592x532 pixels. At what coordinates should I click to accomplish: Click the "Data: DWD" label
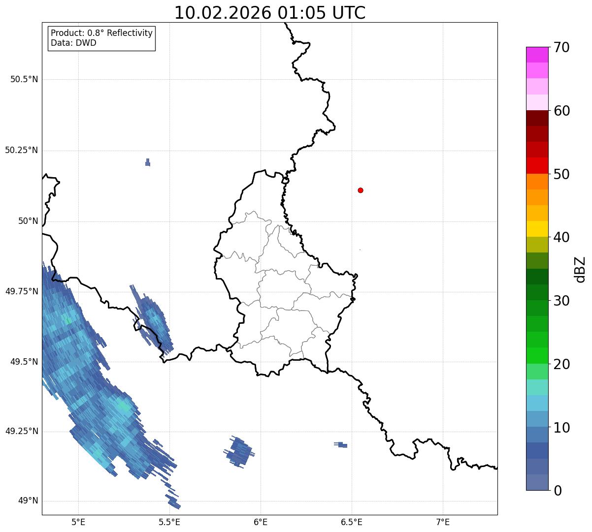[74, 43]
